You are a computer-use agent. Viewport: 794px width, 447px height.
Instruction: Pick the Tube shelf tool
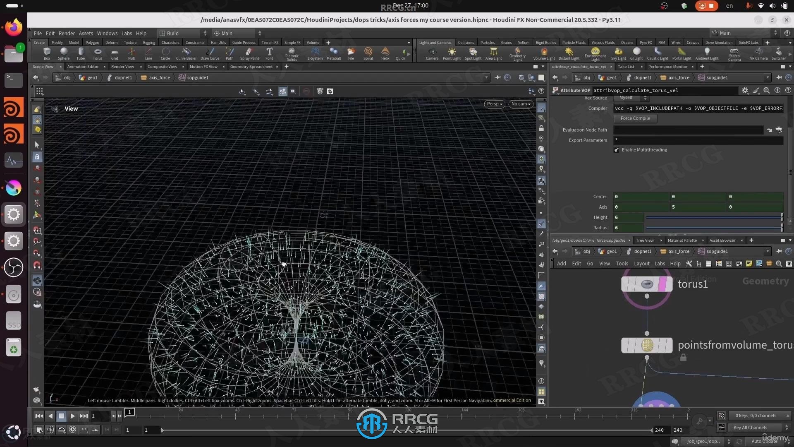[81, 53]
